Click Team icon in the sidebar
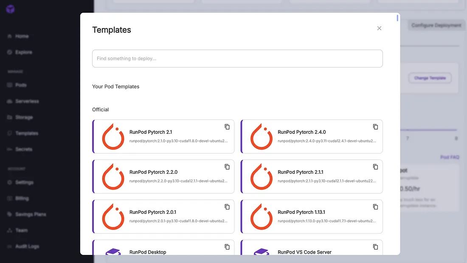This screenshot has height=263, width=467. [x=9, y=230]
